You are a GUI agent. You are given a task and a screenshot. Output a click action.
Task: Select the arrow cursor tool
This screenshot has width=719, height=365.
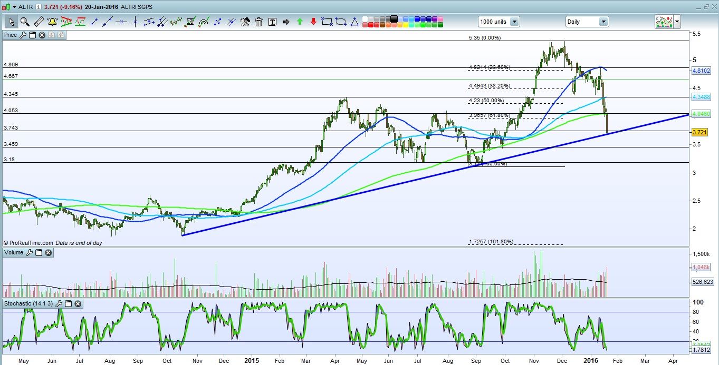11,22
